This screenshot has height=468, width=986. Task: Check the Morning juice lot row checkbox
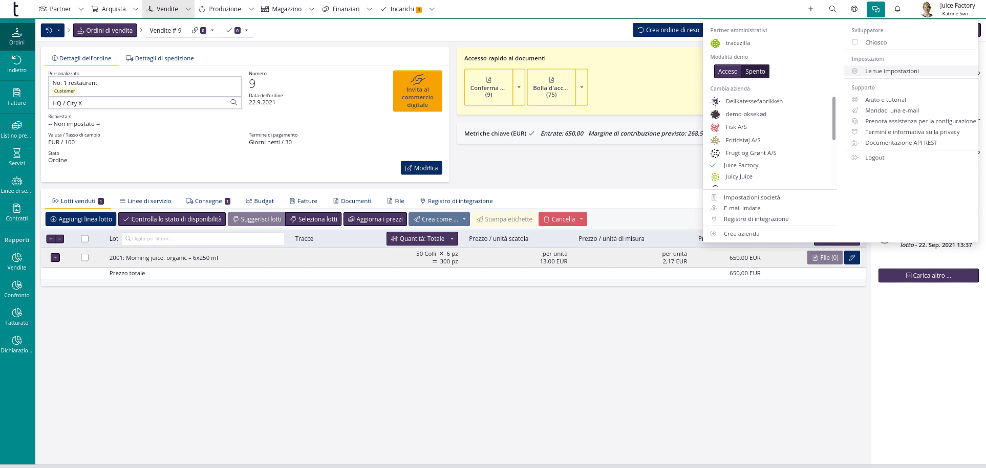pos(85,258)
